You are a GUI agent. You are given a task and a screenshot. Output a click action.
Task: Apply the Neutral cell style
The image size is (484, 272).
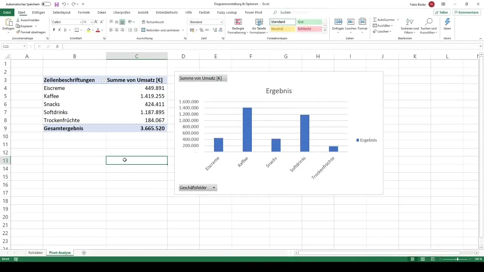[x=283, y=29]
